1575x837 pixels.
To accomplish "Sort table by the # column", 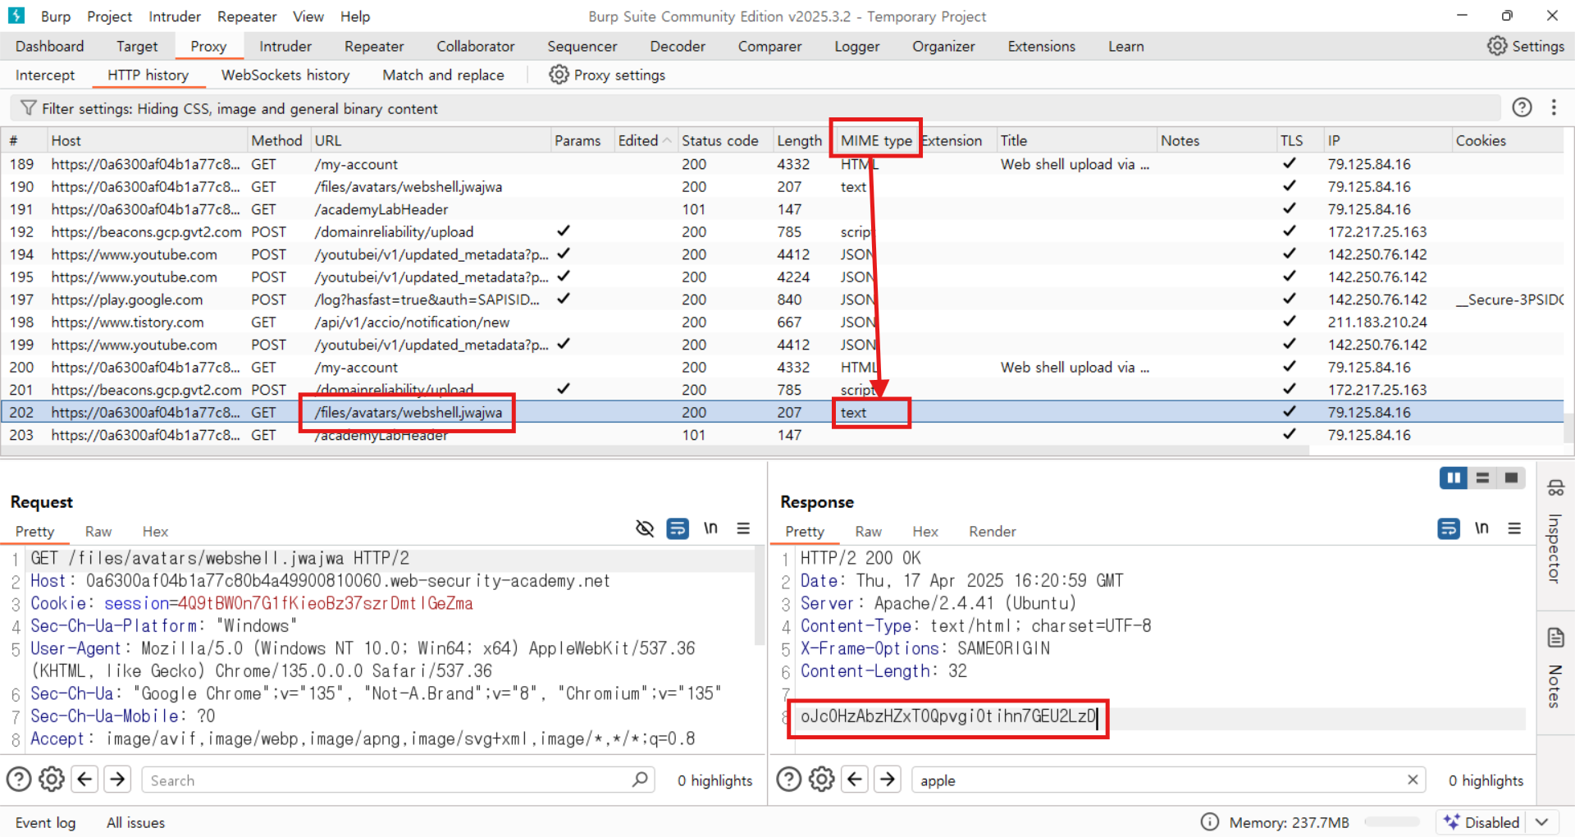I will point(23,140).
